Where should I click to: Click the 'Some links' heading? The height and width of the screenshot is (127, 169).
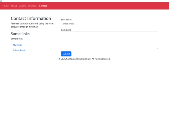click(20, 34)
